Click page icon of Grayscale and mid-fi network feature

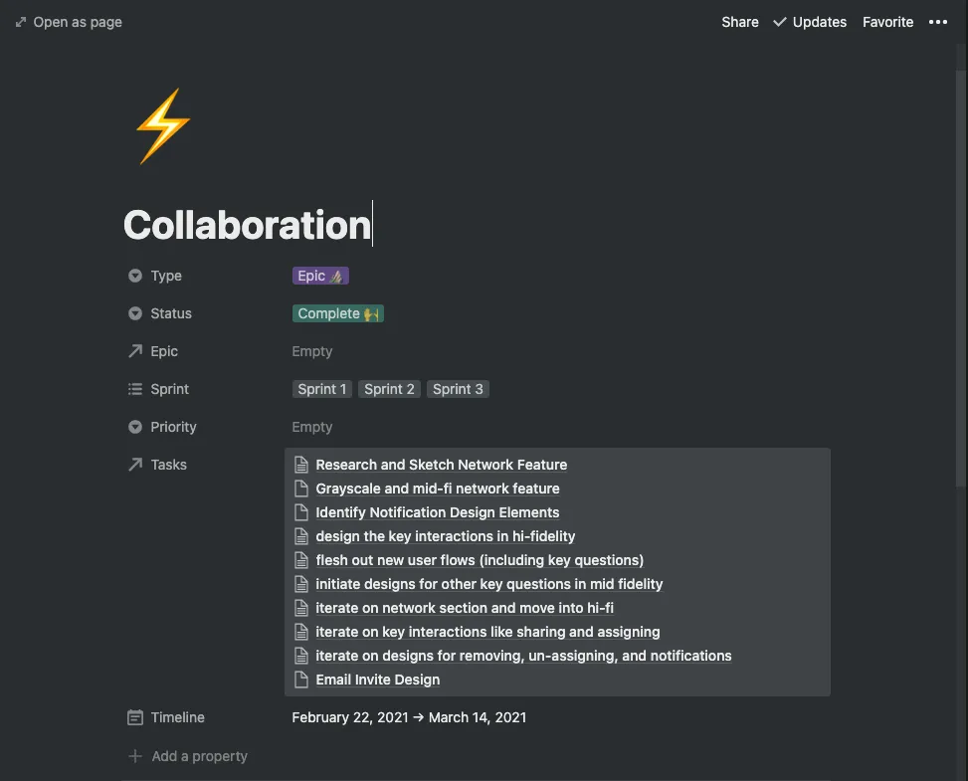click(x=301, y=488)
